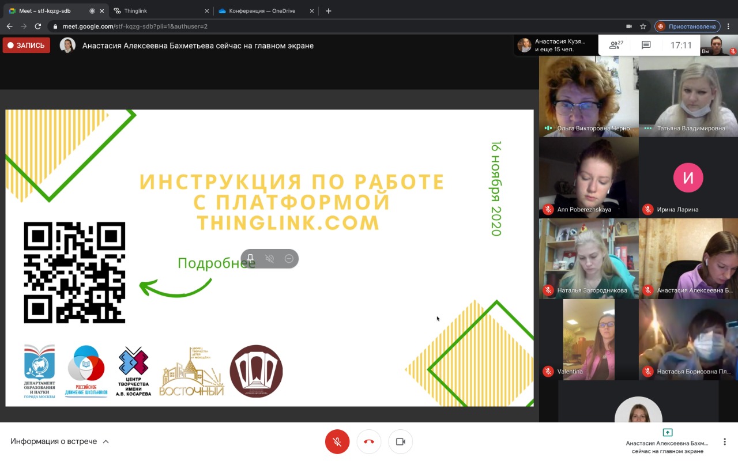Open the meeting chat panel
This screenshot has width=738, height=461.
pos(646,45)
